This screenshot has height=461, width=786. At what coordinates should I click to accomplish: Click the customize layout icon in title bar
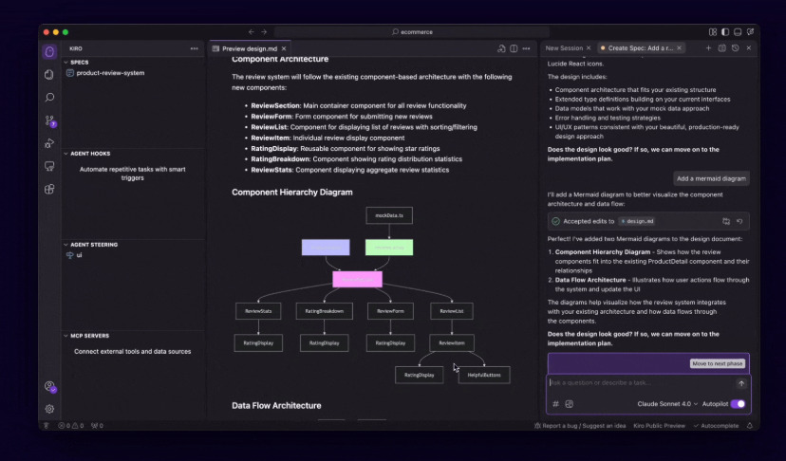click(x=713, y=31)
